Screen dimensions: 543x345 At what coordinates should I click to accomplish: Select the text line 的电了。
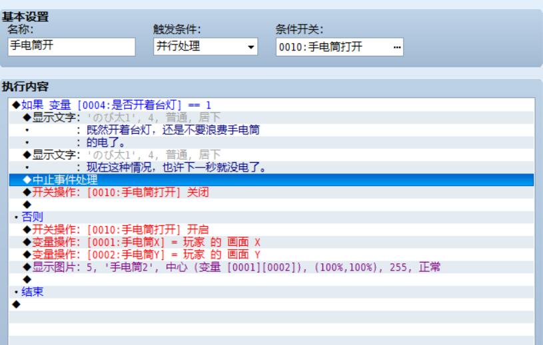coord(272,142)
